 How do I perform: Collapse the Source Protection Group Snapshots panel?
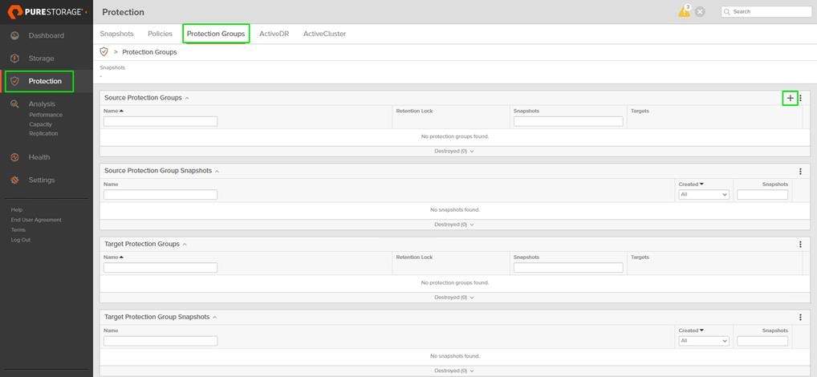pyautogui.click(x=217, y=171)
